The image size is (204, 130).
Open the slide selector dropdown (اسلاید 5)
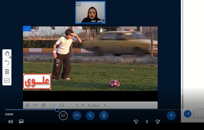coord(91,105)
